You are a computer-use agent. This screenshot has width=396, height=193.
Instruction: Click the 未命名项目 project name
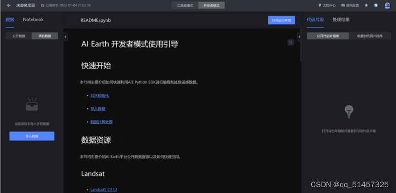26,5
